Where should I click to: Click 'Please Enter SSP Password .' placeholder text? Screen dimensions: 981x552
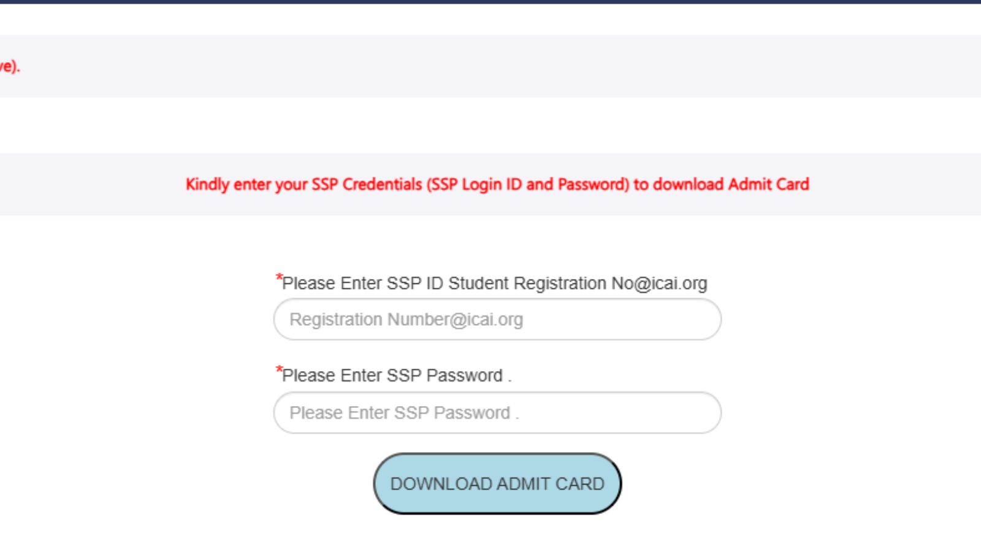(404, 413)
